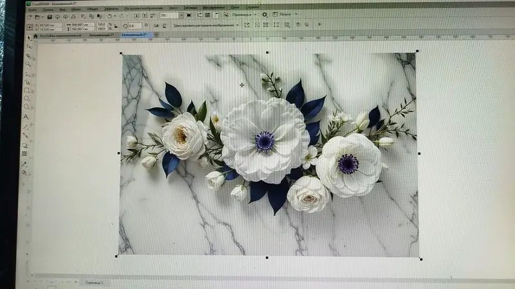515x289 pixels.
Task: Open the zoom level dropdown
Action: point(181,15)
